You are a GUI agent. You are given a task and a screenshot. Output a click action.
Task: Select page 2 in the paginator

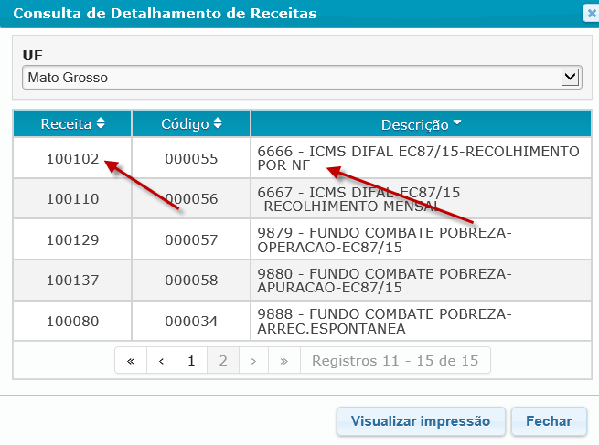coord(222,360)
